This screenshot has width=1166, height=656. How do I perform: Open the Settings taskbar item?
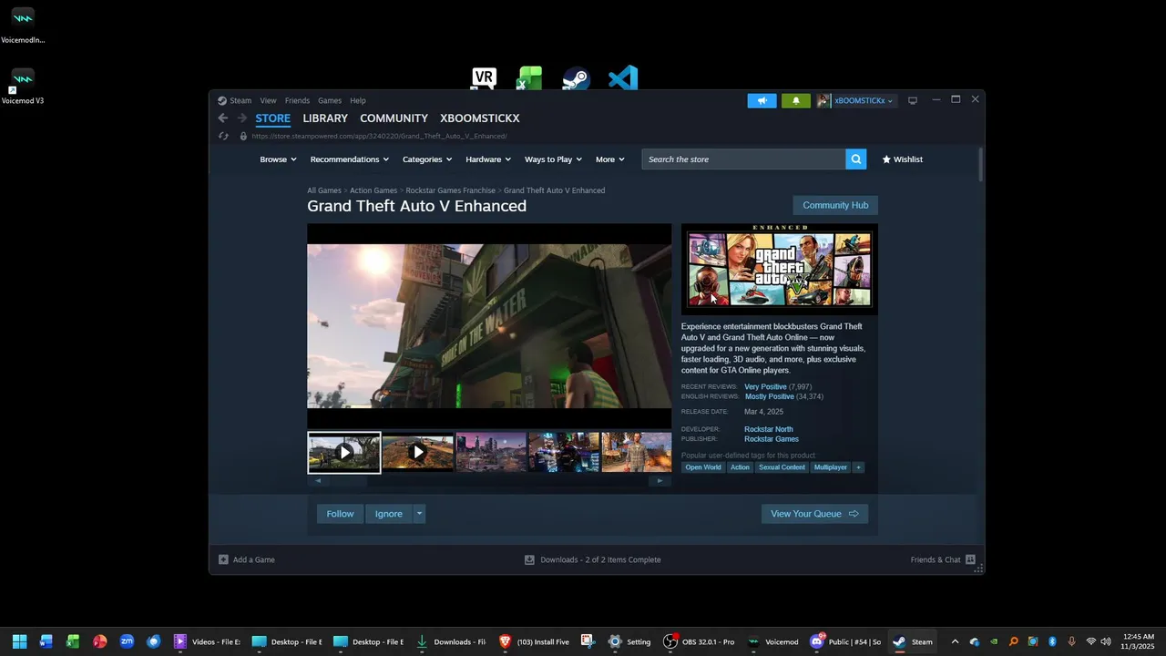[x=630, y=641]
